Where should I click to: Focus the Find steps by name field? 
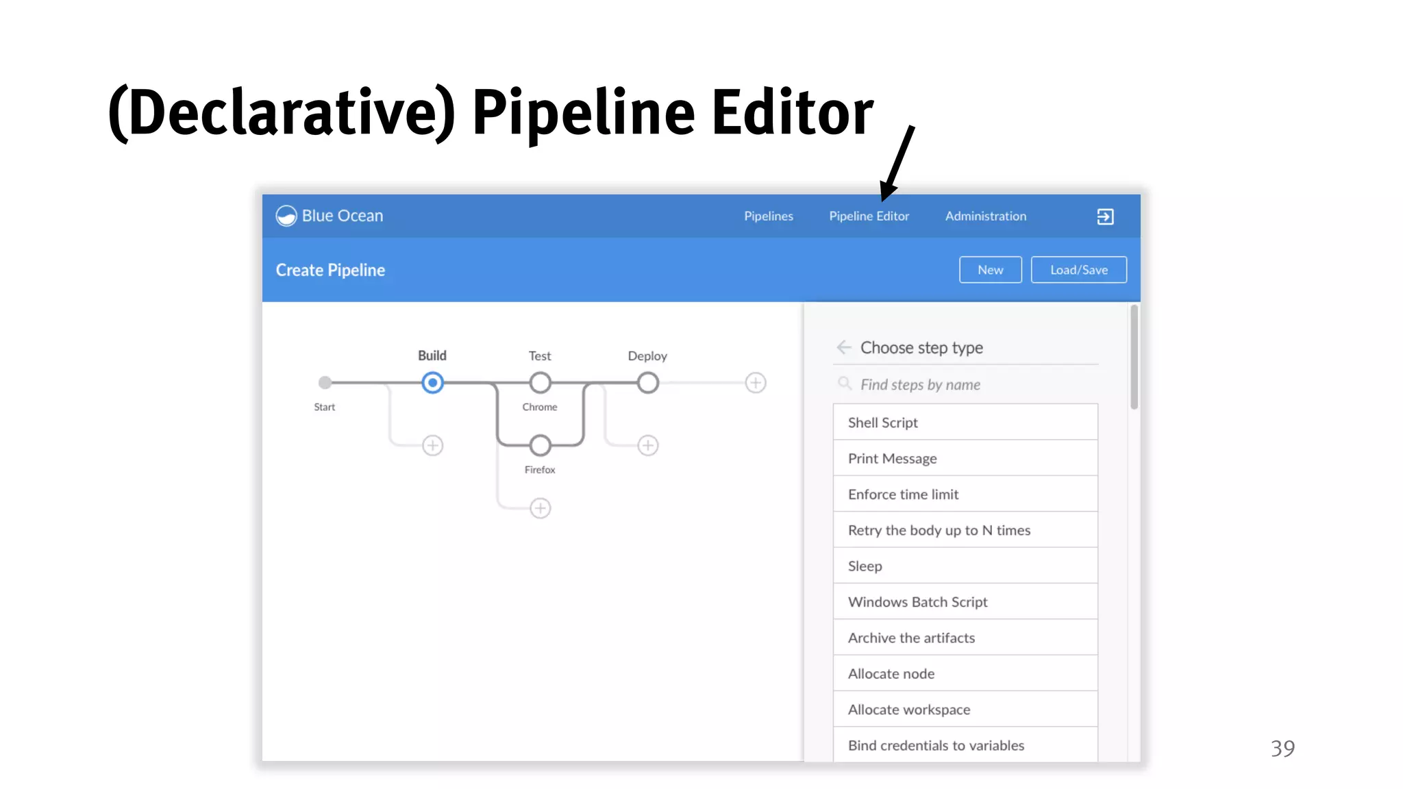click(x=965, y=384)
